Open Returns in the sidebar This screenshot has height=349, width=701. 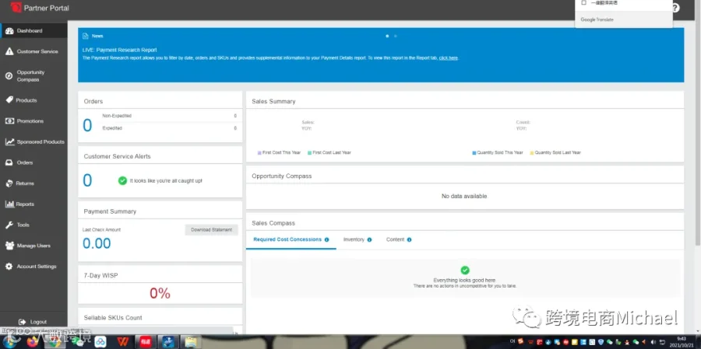click(33, 183)
